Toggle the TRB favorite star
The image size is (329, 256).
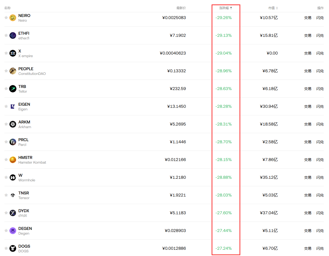point(6,88)
